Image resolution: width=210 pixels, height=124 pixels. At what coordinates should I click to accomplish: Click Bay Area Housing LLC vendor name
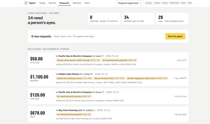70,110
